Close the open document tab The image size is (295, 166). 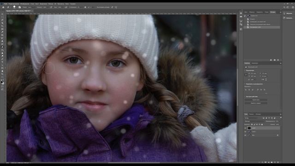pos(32,11)
